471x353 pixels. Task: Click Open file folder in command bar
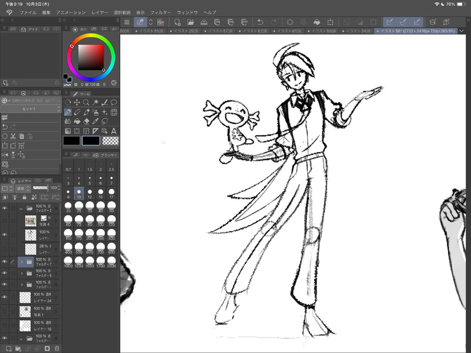pos(190,22)
